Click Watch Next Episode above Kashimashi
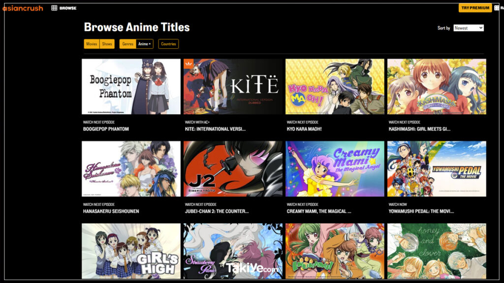504x283 pixels. pos(405,122)
